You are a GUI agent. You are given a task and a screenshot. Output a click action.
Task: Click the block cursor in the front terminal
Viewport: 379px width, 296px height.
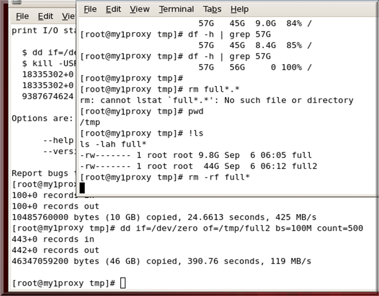click(82, 188)
